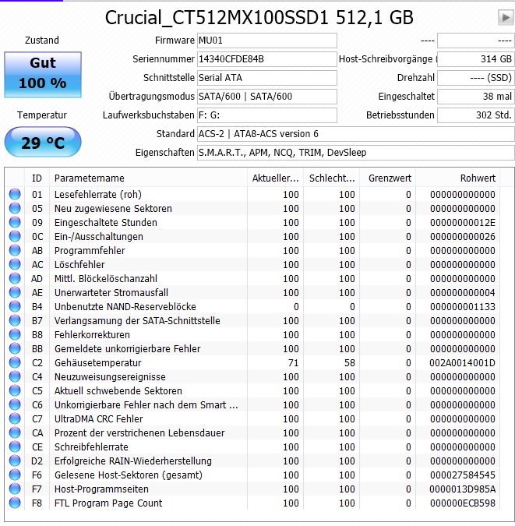Select the Lesefehlerrate (roh) parameter name

tap(98, 195)
